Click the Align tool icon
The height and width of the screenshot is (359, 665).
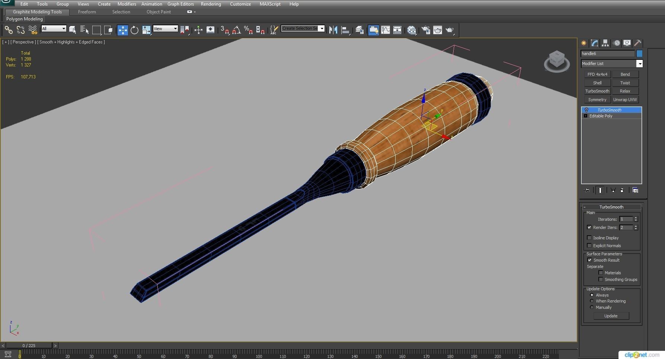[345, 30]
